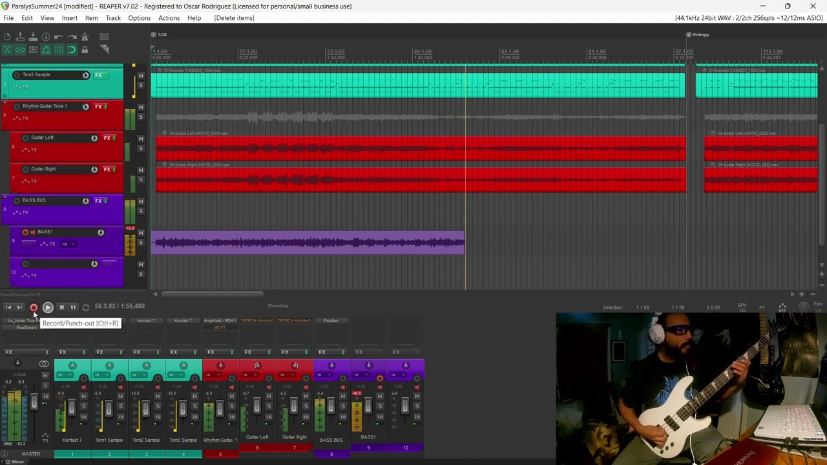Viewport: 827px width, 465px height.
Task: Mute the BASS BUS track
Action: coord(140,201)
